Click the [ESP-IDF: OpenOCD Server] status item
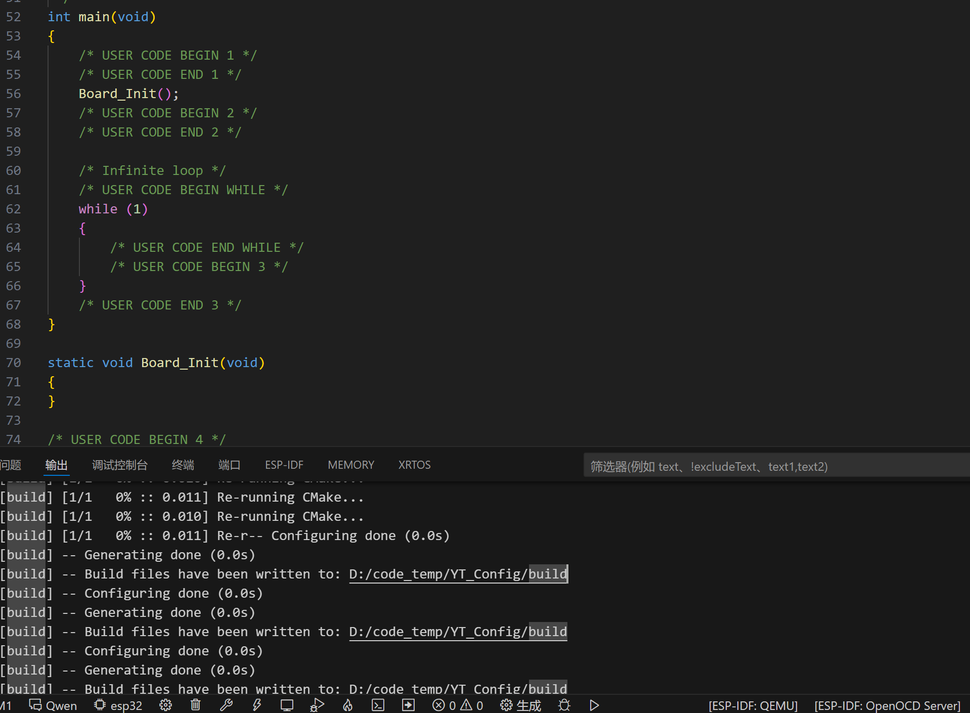This screenshot has height=713, width=970. (x=888, y=705)
